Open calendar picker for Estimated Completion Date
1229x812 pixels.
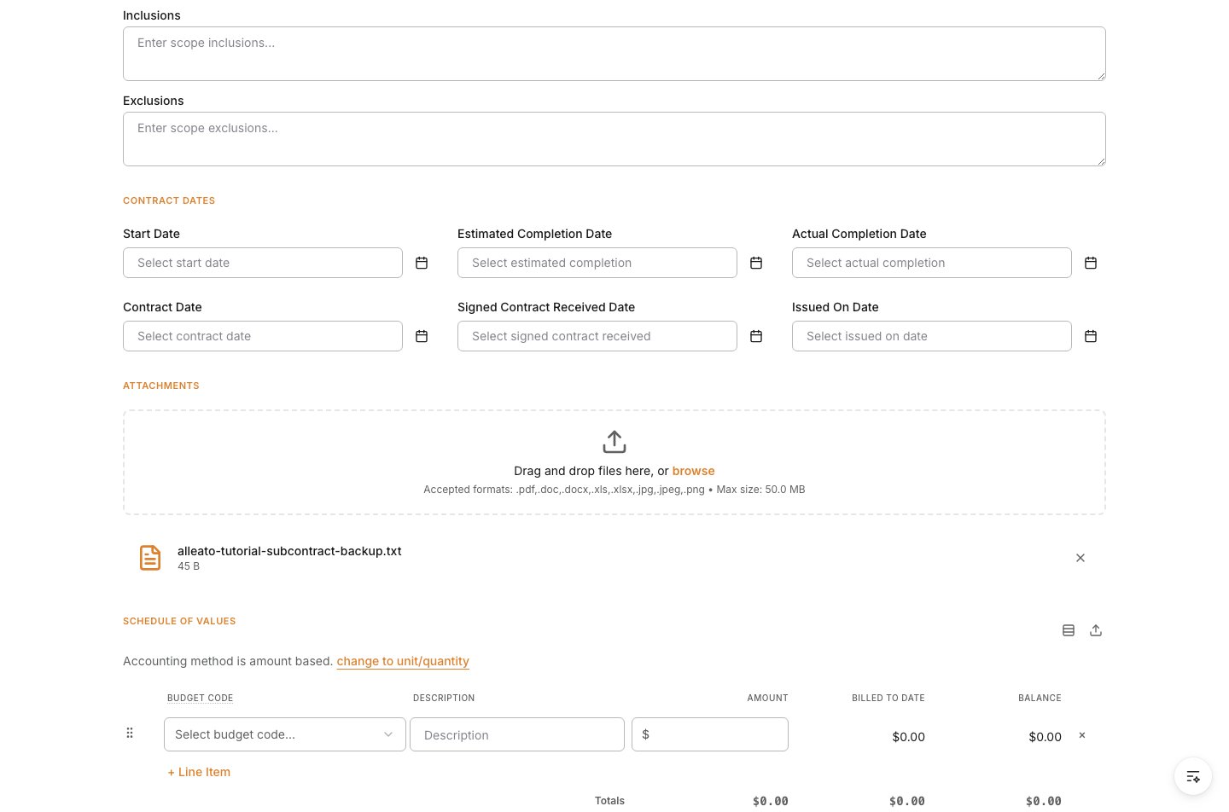pos(756,263)
